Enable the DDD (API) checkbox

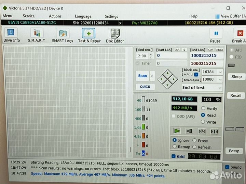pos(174,116)
